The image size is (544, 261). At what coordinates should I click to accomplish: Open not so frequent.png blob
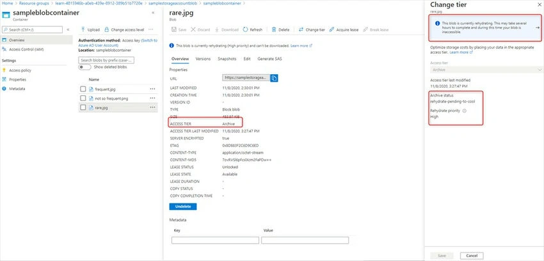(111, 99)
